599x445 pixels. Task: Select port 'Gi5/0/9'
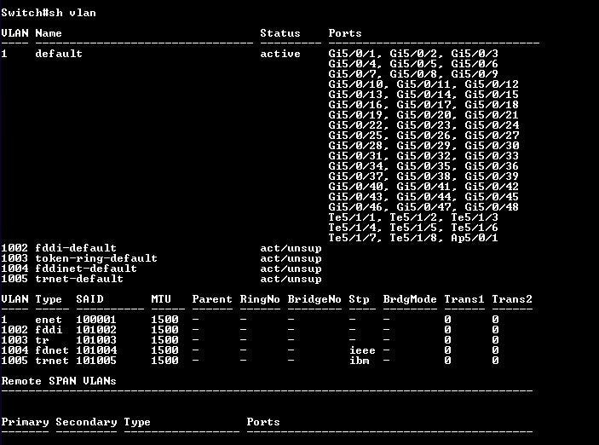(475, 74)
